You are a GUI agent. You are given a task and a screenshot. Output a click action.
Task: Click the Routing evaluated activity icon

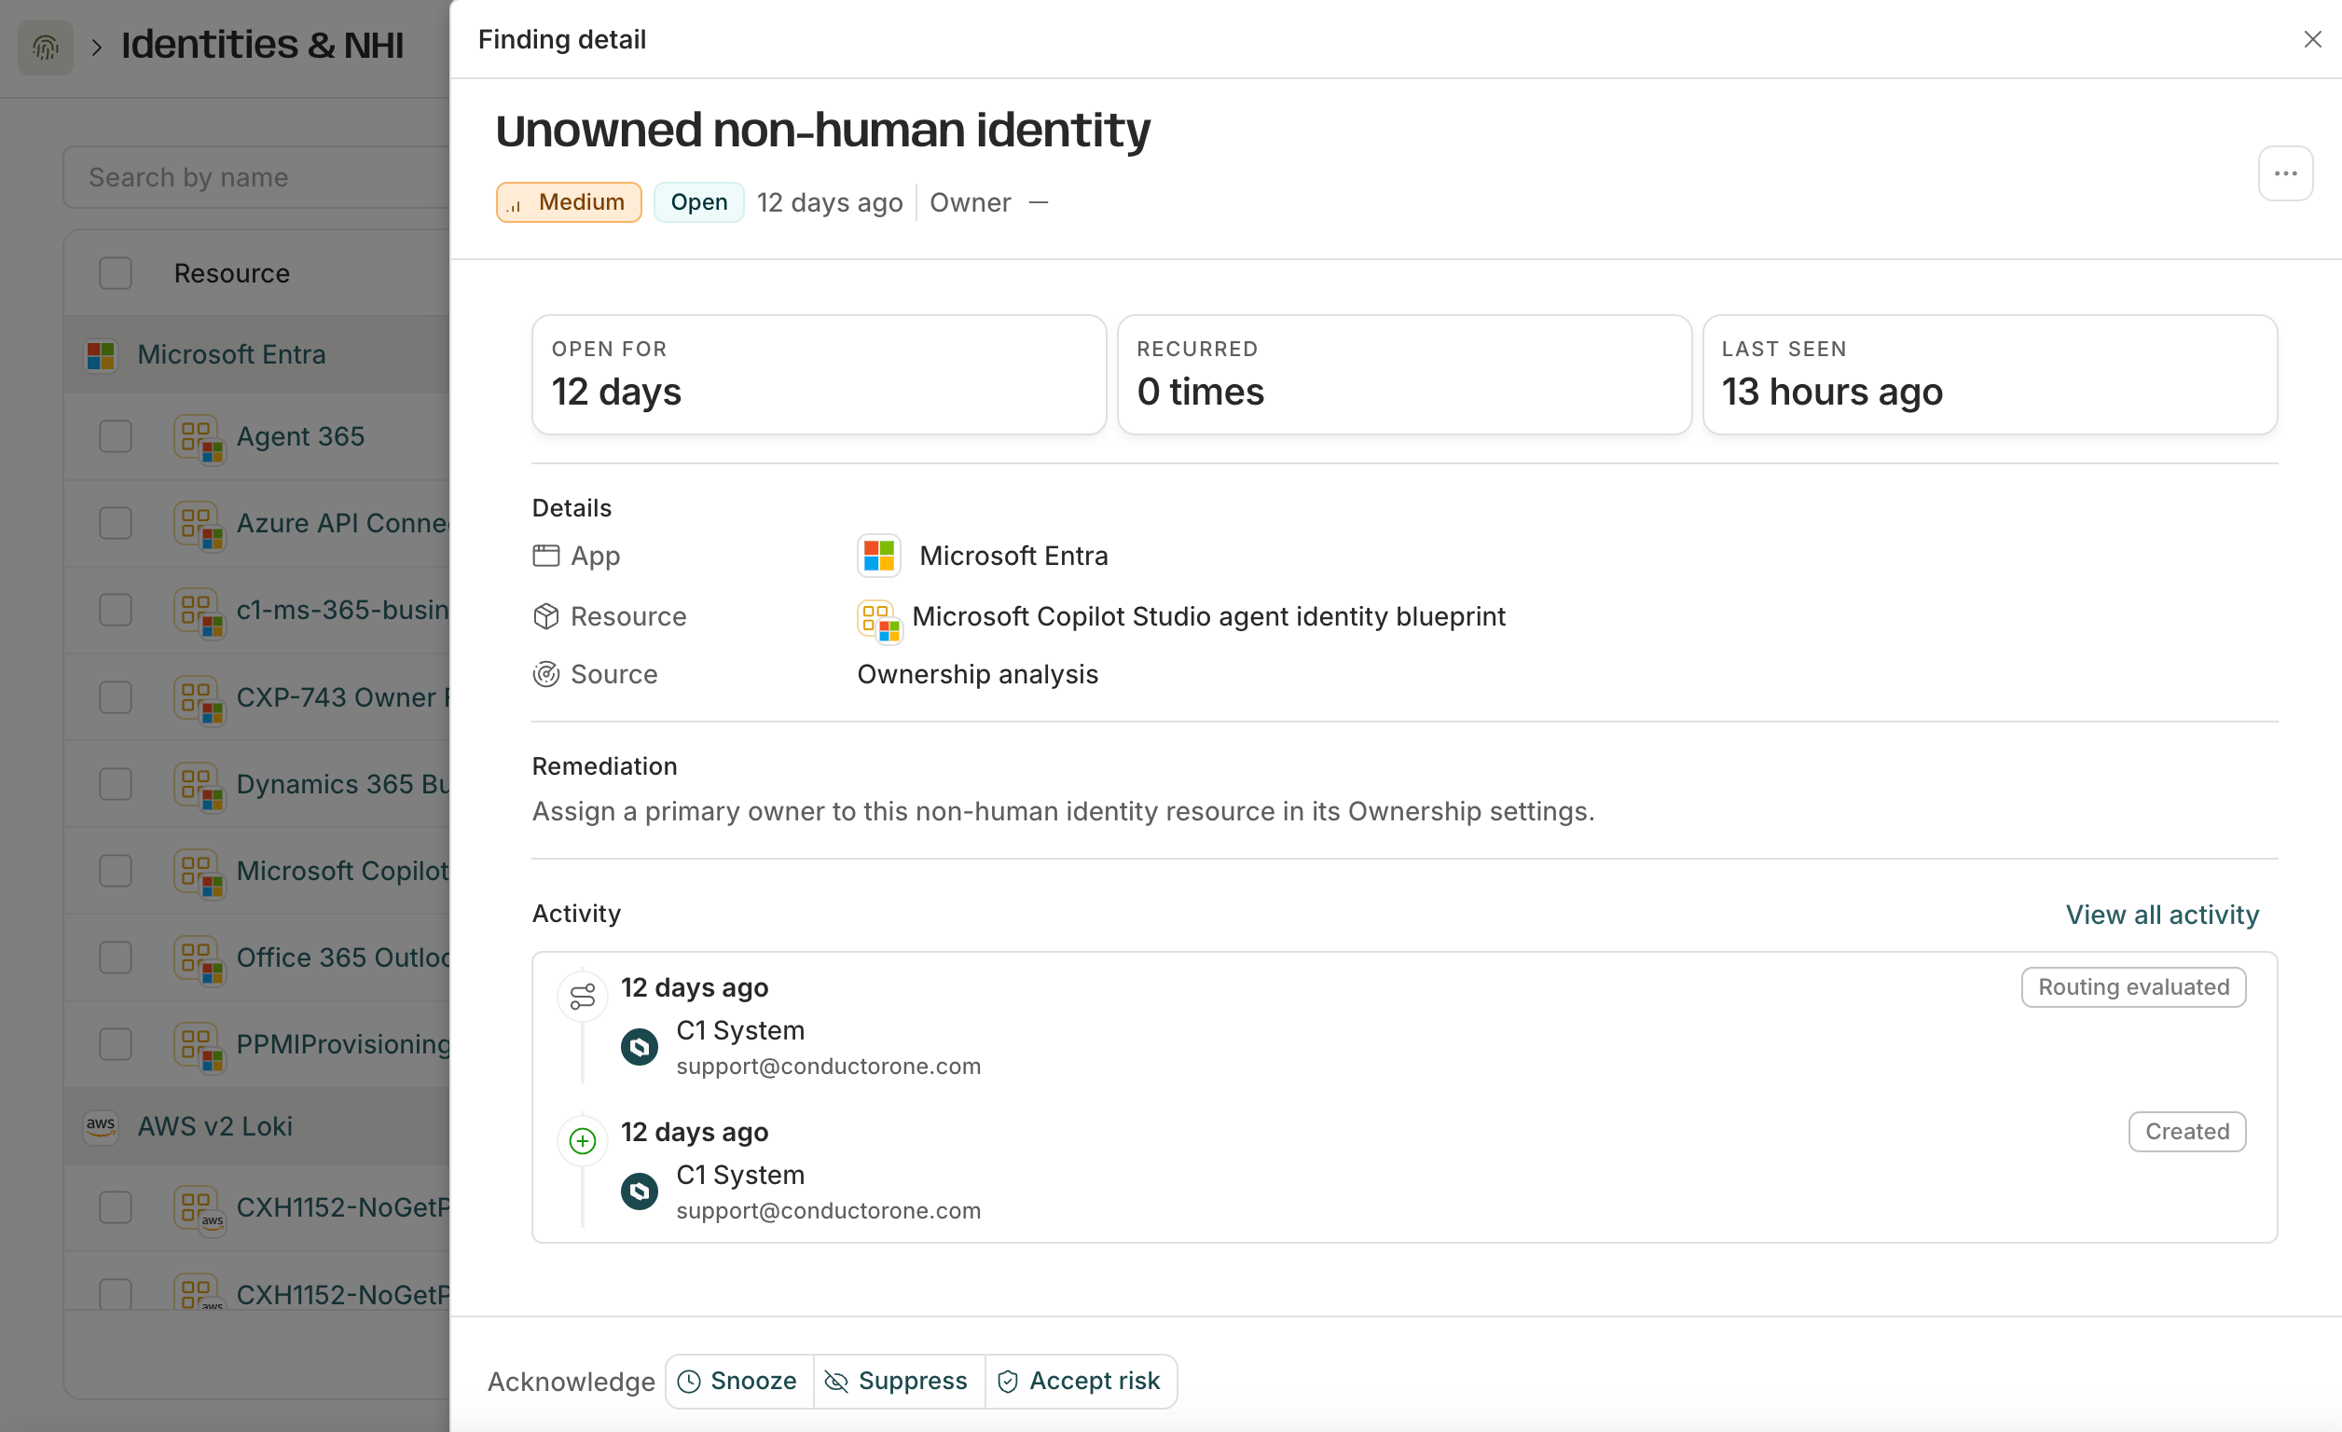click(x=582, y=996)
